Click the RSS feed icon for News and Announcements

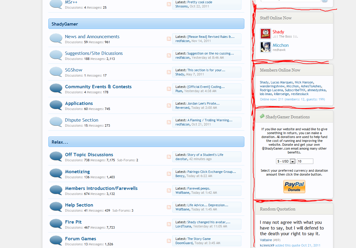[169, 39]
